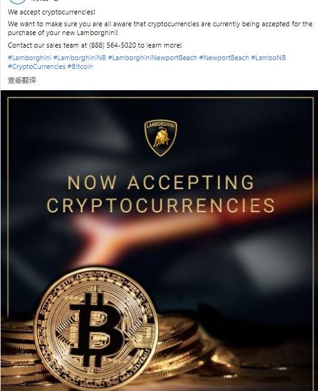Screen dimensions: 318x391
Task: Open the #Lamborghini hashtag
Action: 29,58
